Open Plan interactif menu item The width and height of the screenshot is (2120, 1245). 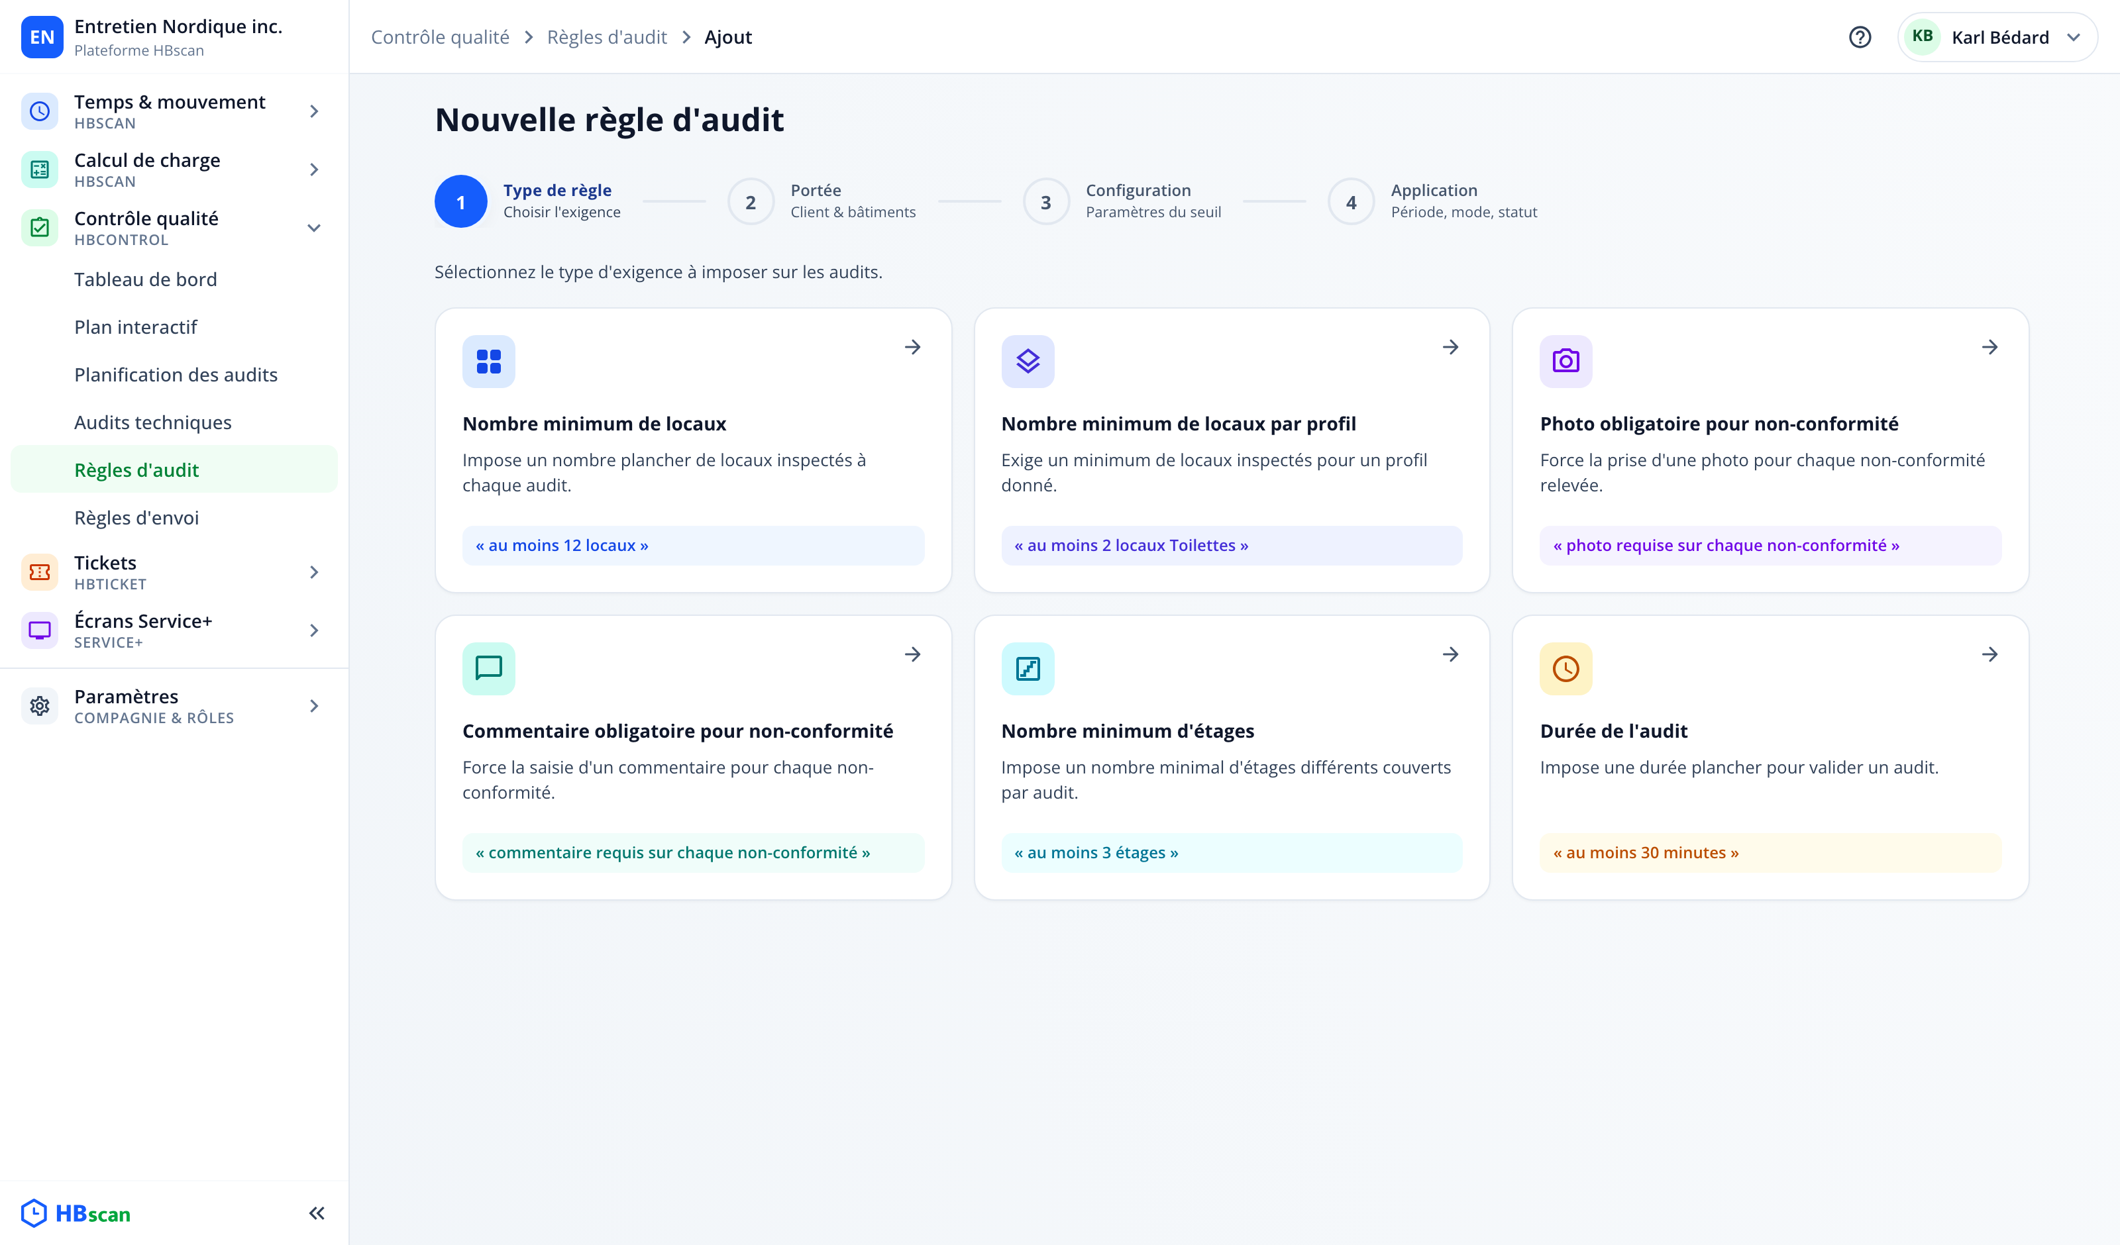pos(174,327)
